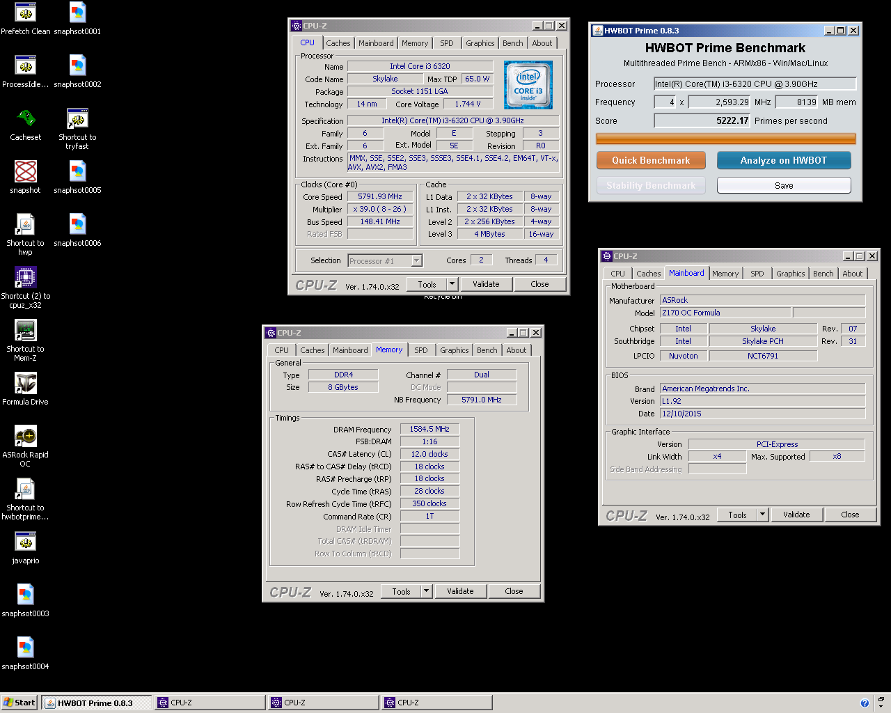Click the HWBOT Processor field
This screenshot has height=713, width=891.
[x=755, y=84]
